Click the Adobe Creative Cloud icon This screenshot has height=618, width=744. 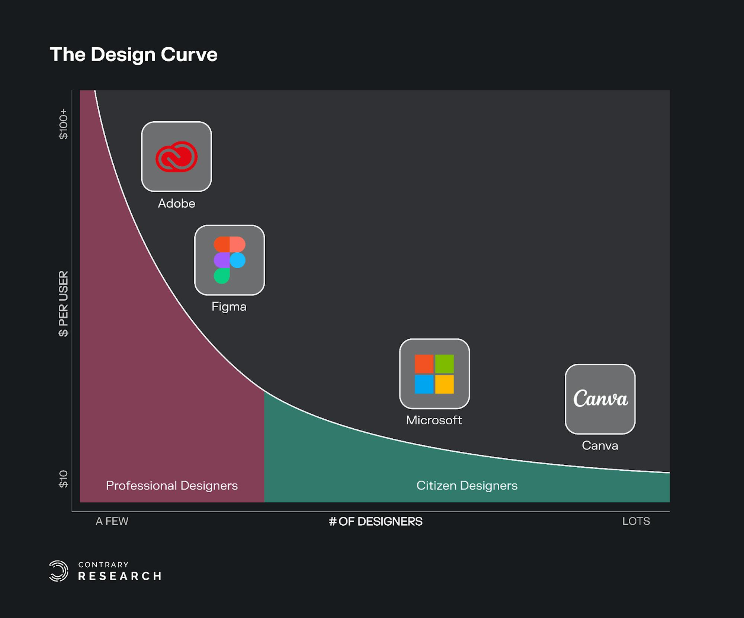pos(176,157)
